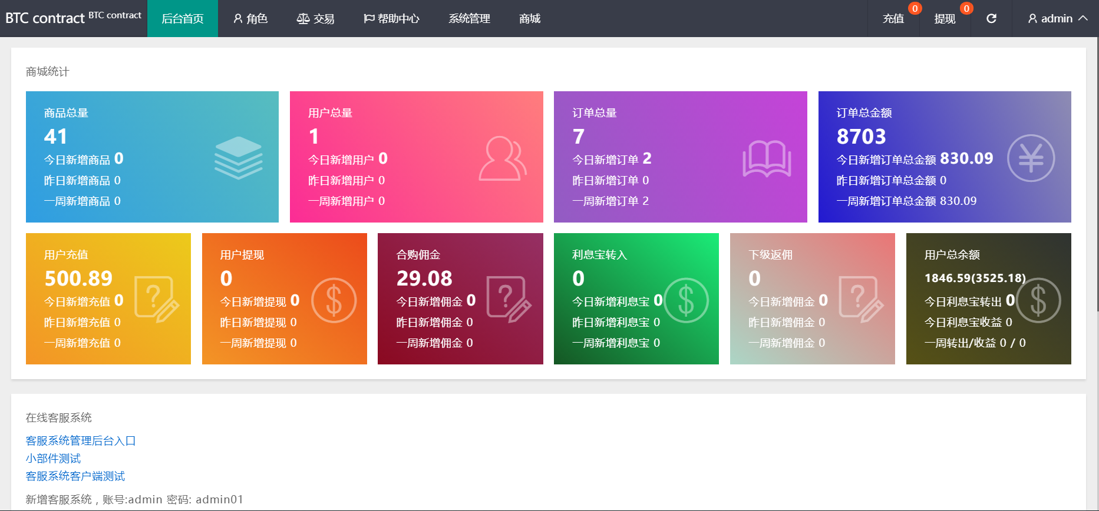Click the open book icon in 订单总量 card
Screen dimensions: 1099x511
pyautogui.click(x=767, y=158)
